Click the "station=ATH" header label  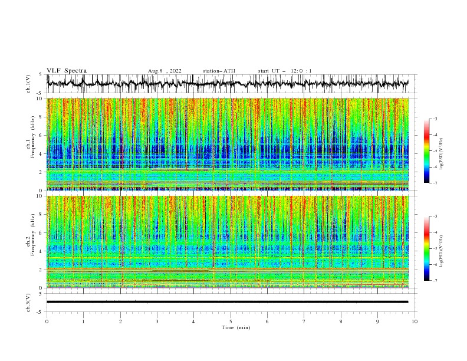point(219,71)
